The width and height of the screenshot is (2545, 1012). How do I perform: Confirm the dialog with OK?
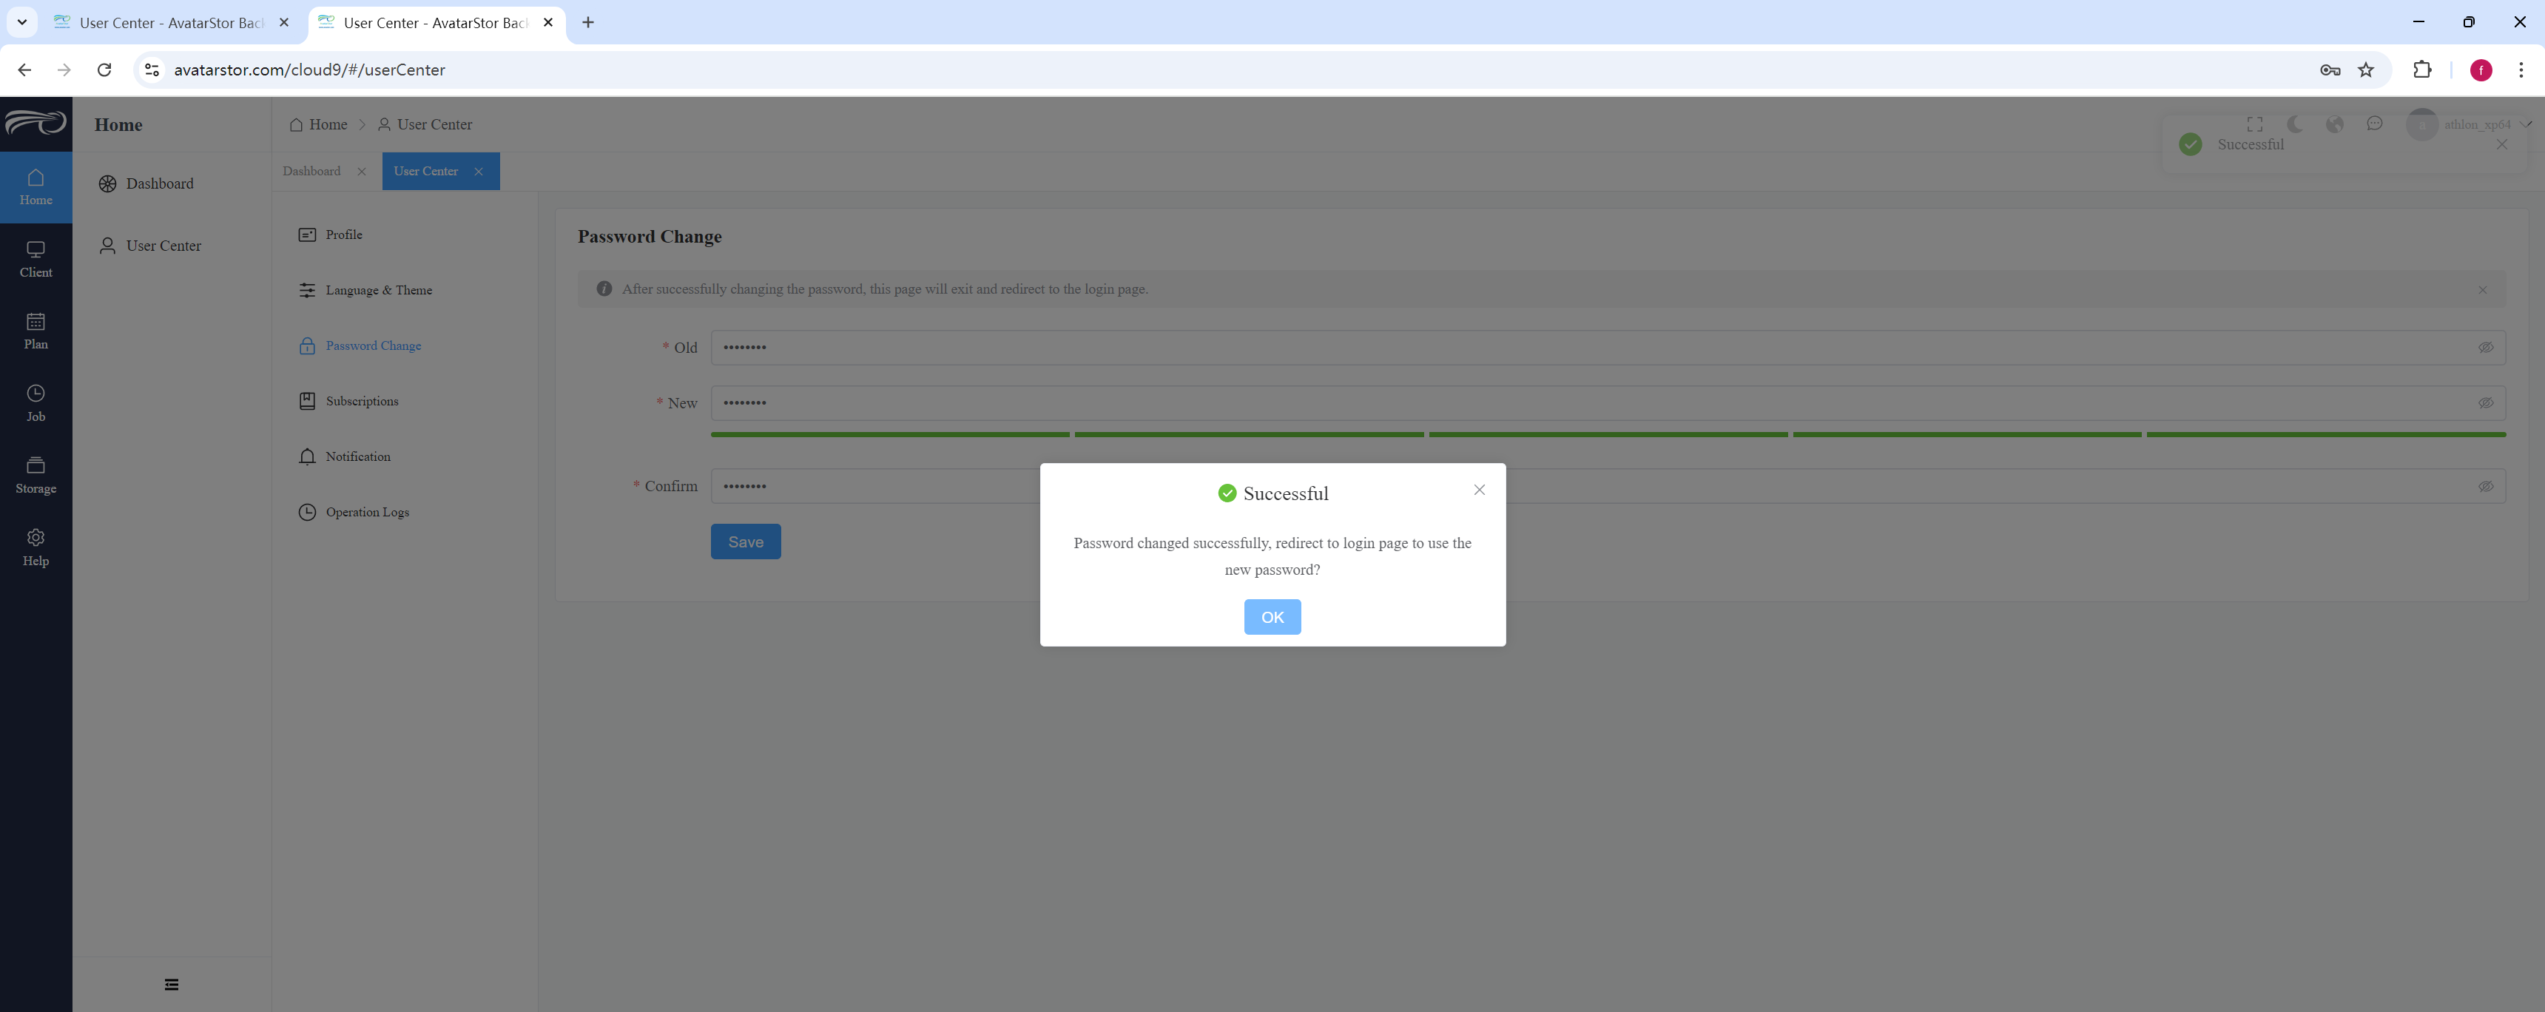coord(1272,617)
